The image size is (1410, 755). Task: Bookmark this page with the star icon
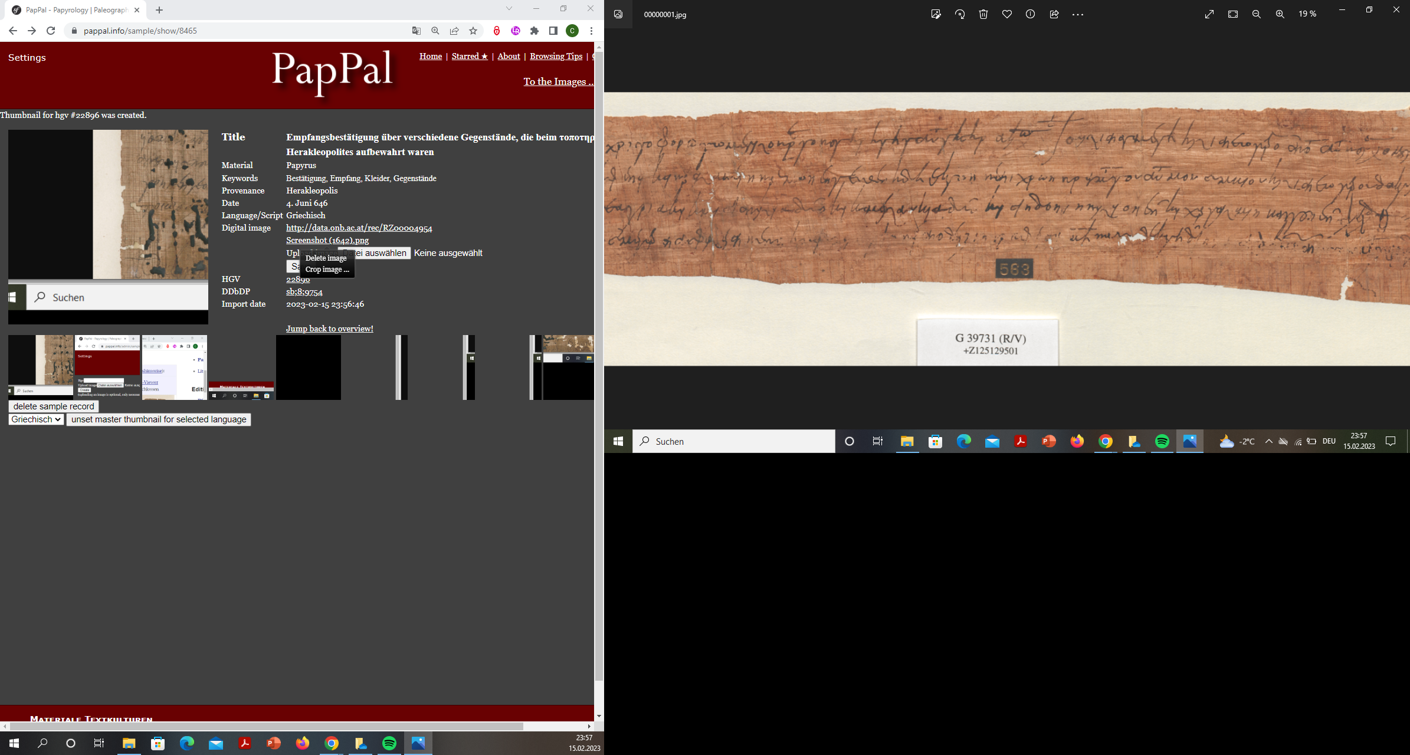[473, 31]
